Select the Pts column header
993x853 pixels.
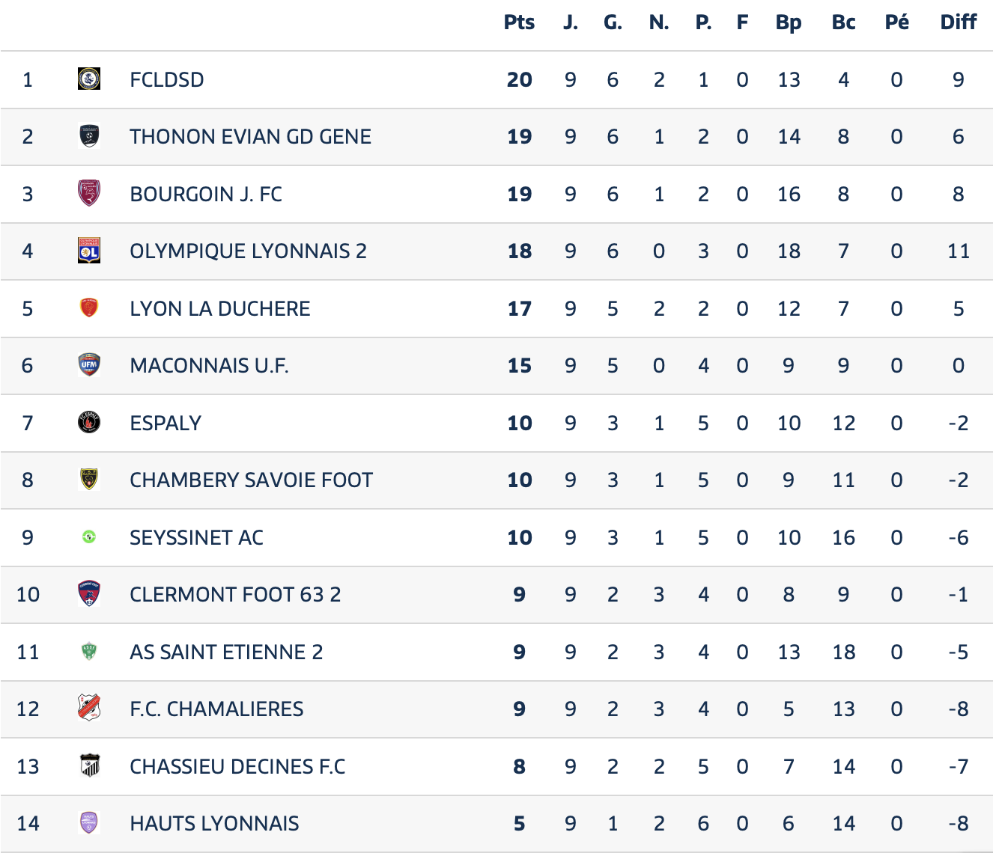pyautogui.click(x=519, y=22)
